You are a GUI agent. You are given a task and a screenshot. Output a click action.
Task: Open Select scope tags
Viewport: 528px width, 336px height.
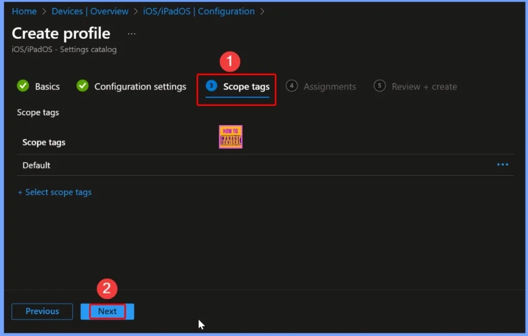tap(55, 192)
